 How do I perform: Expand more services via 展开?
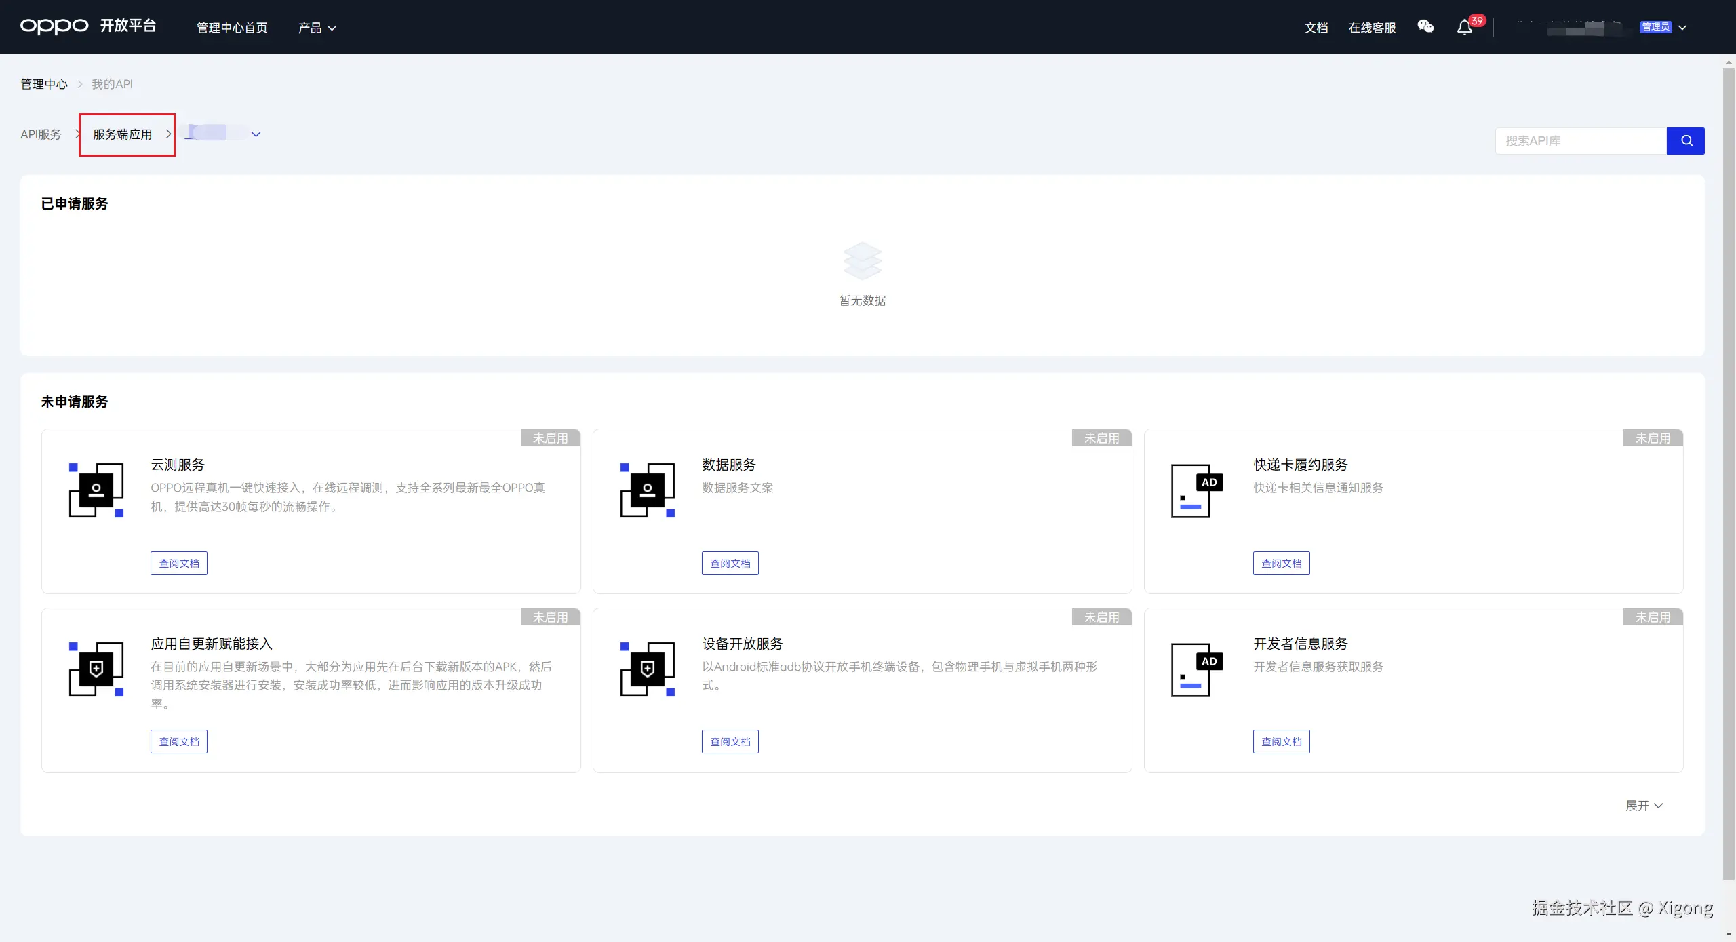click(1644, 806)
